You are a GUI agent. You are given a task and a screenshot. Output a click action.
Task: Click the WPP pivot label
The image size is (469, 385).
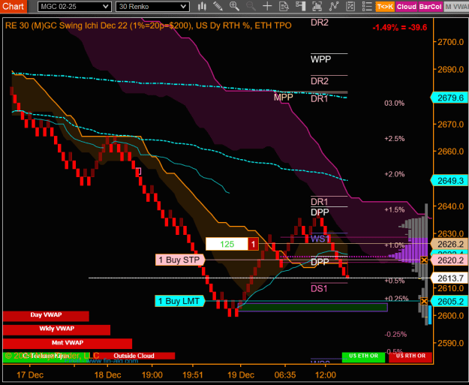(x=320, y=59)
